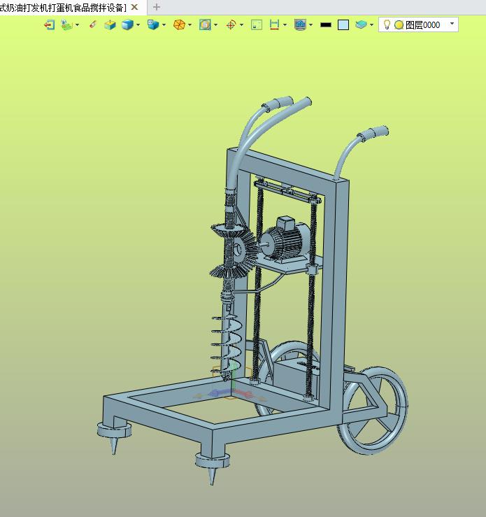Click the light blue face color swatch
The image size is (486, 517).
343,24
